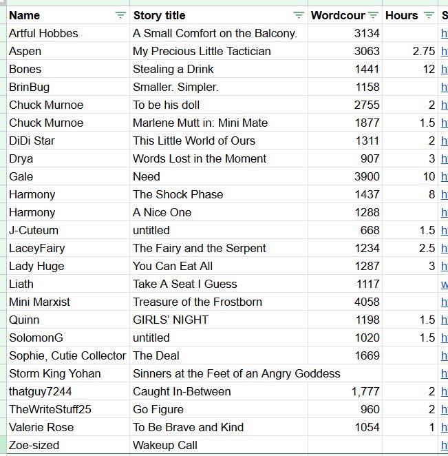Image resolution: width=448 pixels, height=456 pixels.
Task: Select the cell 'Smaller. Simpler.'
Action: pos(219,87)
